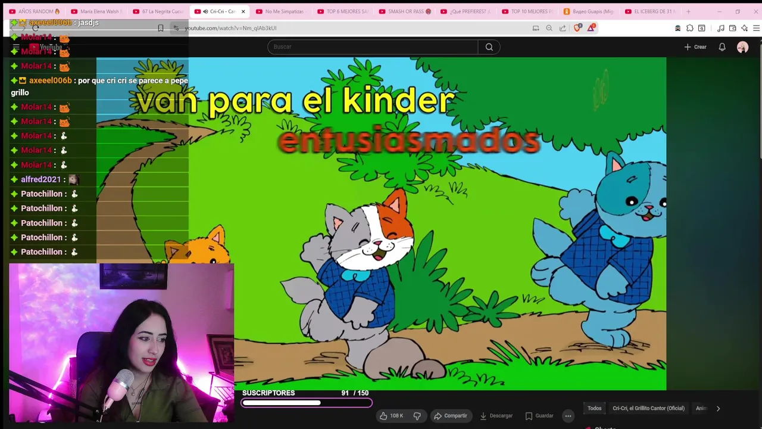Click the install/cast screen icon in address bar
Image resolution: width=762 pixels, height=429 pixels.
(x=536, y=28)
